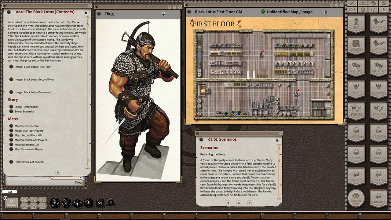Open hotkey bar slot 10
391x220 pixels.
311,216
